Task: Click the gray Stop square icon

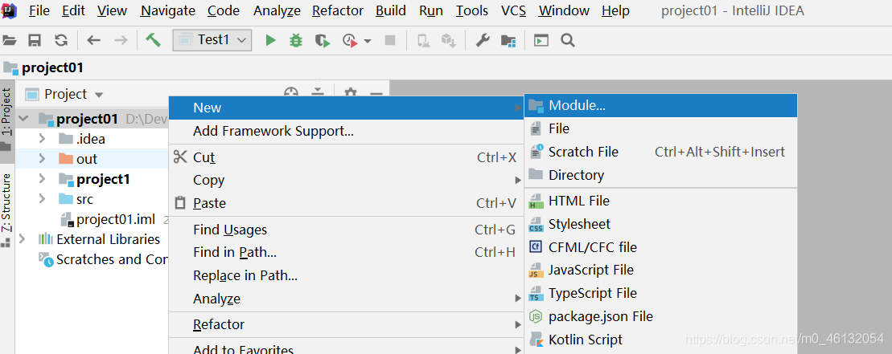Action: [389, 40]
